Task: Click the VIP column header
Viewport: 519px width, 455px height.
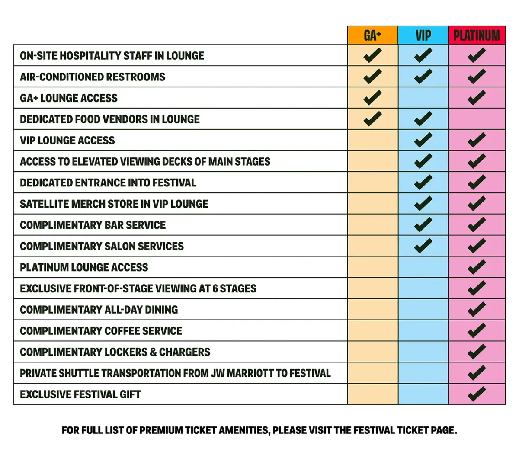Action: point(423,35)
